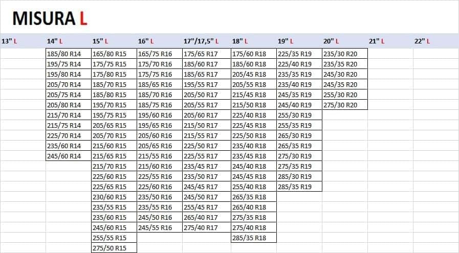Select the 21" L header cell
Screen dimensions: 459x253
390,41
